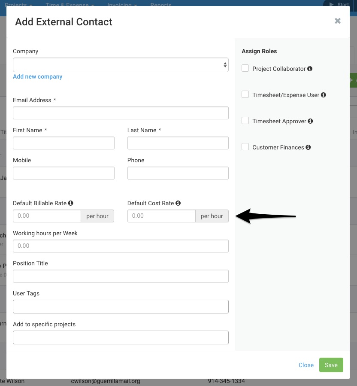The height and width of the screenshot is (386, 357).
Task: Click the Customer Finances info icon
Action: 308,147
